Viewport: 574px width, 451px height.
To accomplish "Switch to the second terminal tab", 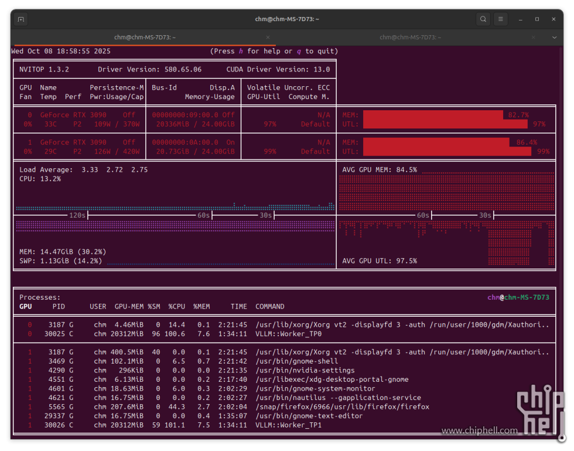I will click(410, 37).
